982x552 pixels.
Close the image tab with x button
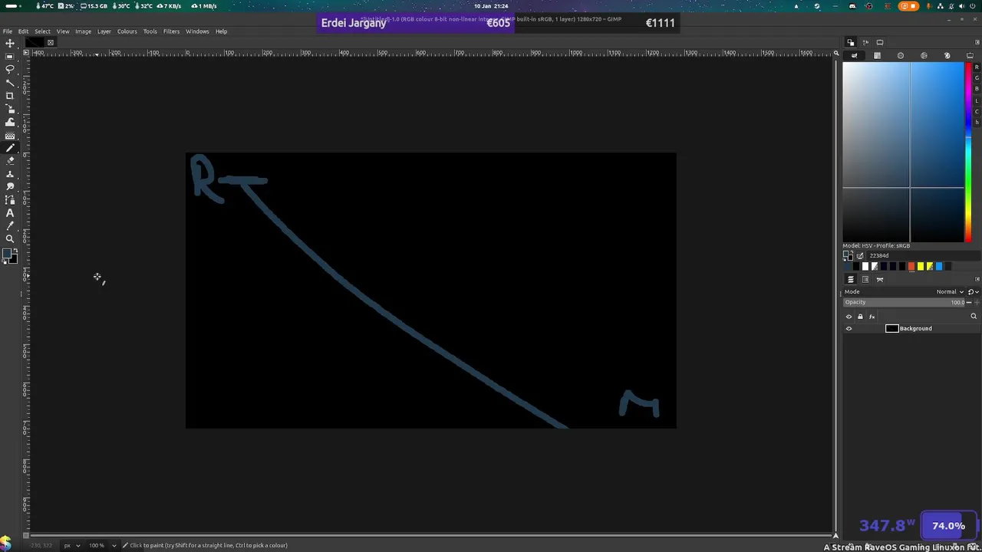coord(51,42)
